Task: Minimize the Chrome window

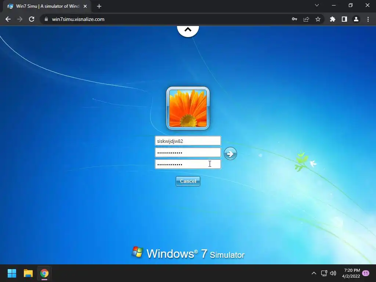Action: pyautogui.click(x=333, y=5)
